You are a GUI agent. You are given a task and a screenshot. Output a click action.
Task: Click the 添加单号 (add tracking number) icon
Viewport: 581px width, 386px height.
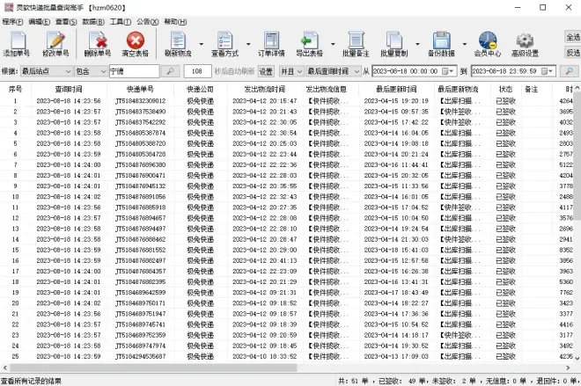click(16, 43)
